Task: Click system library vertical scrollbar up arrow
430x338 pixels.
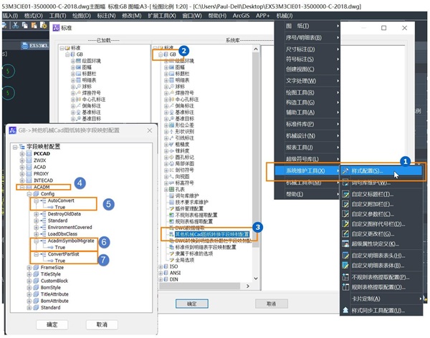Action: [x=256, y=49]
